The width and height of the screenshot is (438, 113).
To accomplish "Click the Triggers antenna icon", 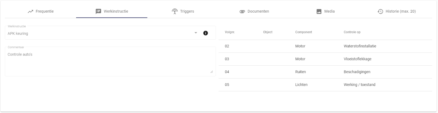I will coord(175,11).
